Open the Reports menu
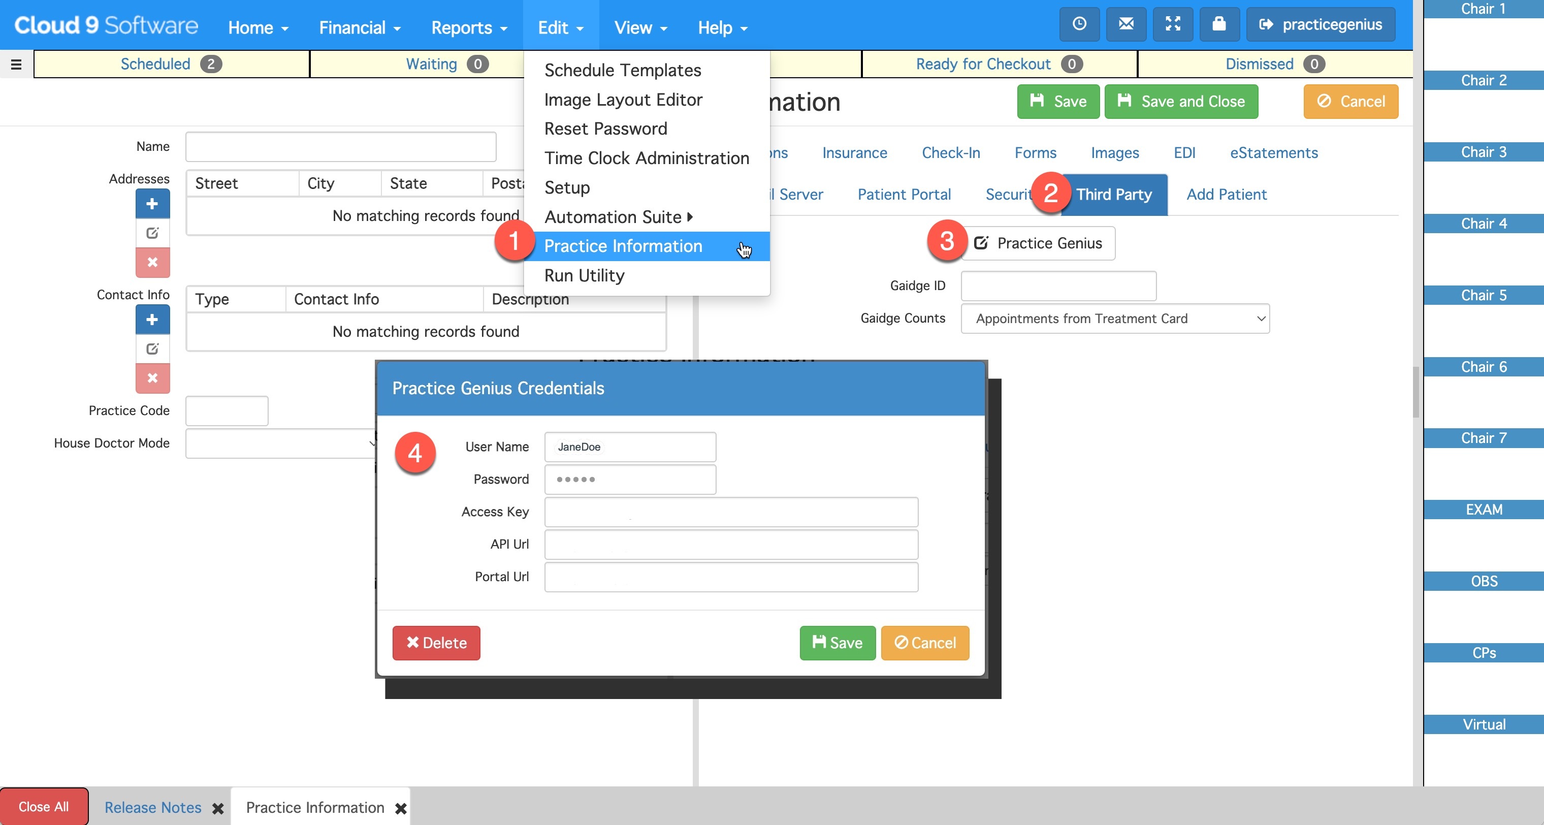 469,27
